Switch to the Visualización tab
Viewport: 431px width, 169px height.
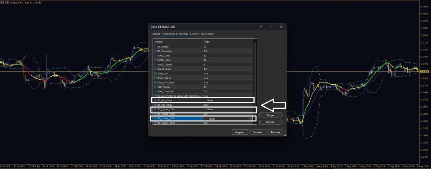point(207,34)
